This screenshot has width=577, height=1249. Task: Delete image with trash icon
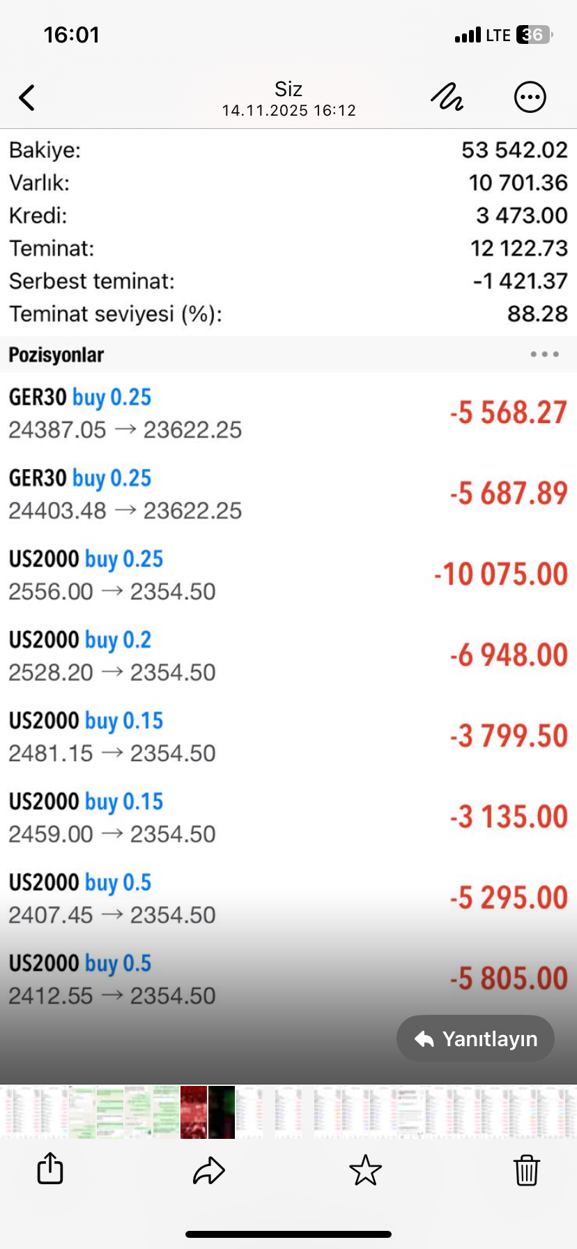(526, 1170)
